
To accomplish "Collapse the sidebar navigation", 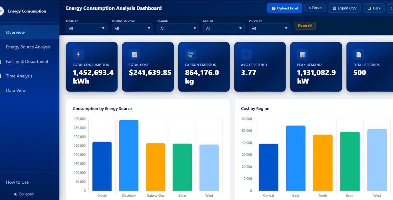I will [24, 194].
